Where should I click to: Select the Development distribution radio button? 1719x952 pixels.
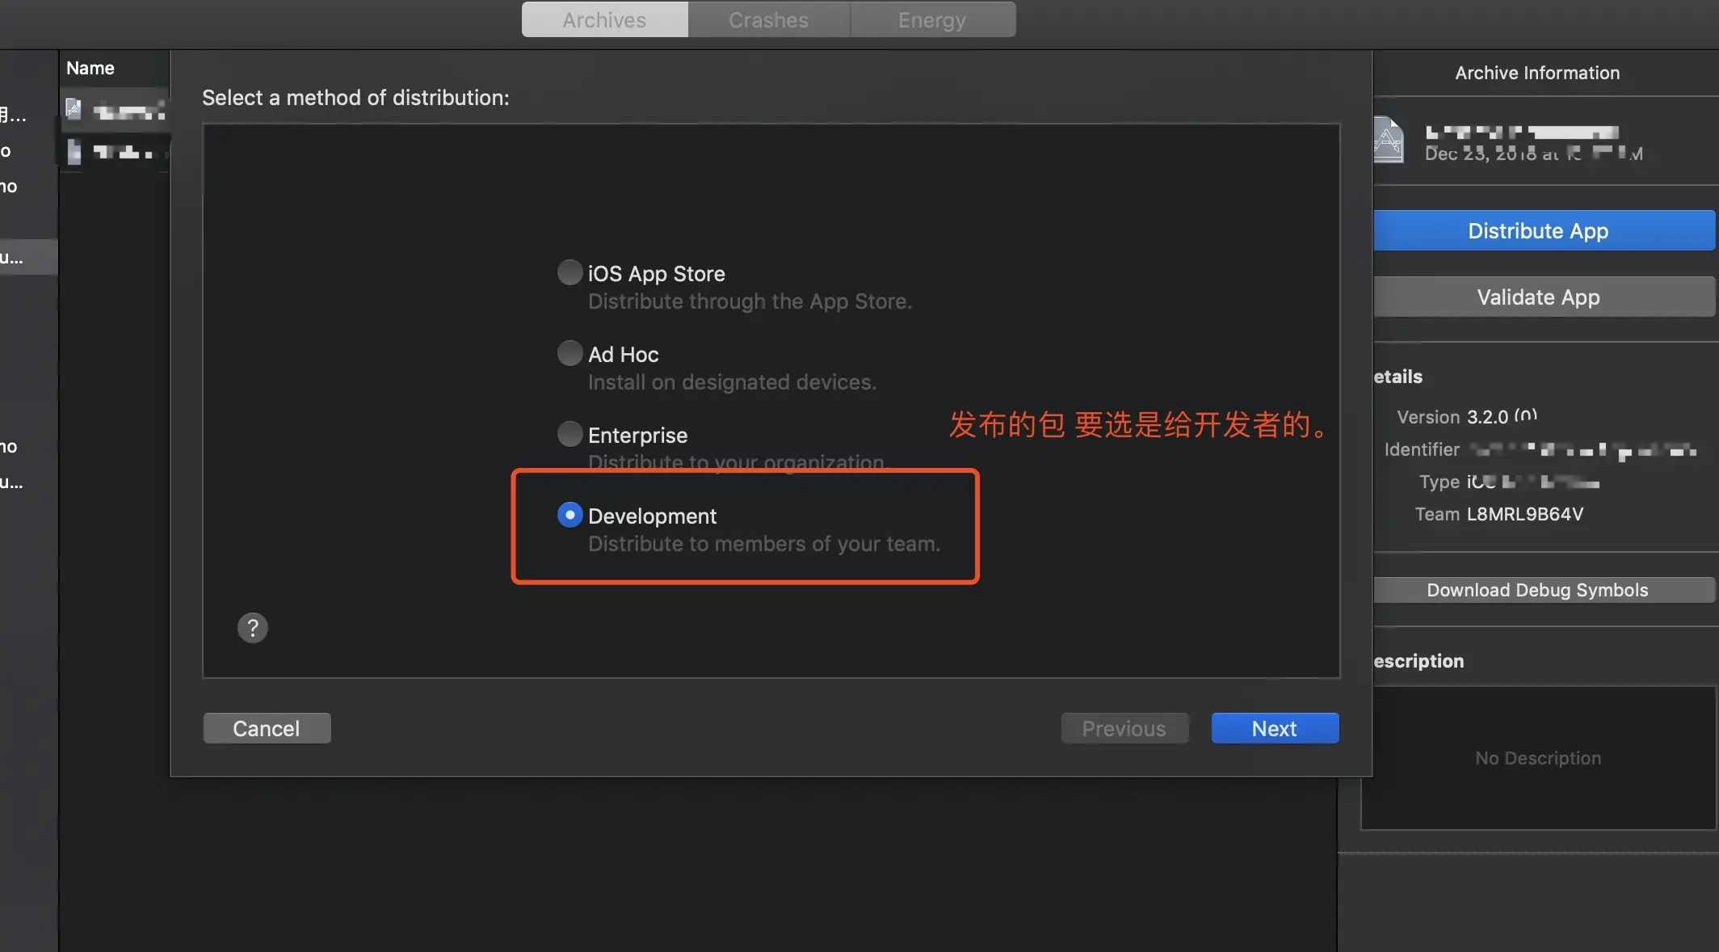coord(569,516)
